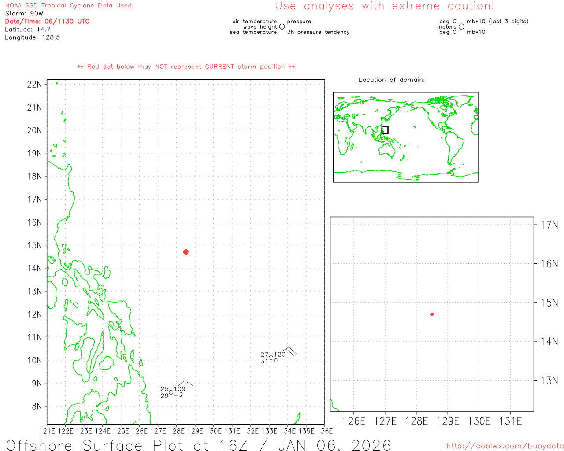Click the red dot disclaimer warning text

(186, 67)
